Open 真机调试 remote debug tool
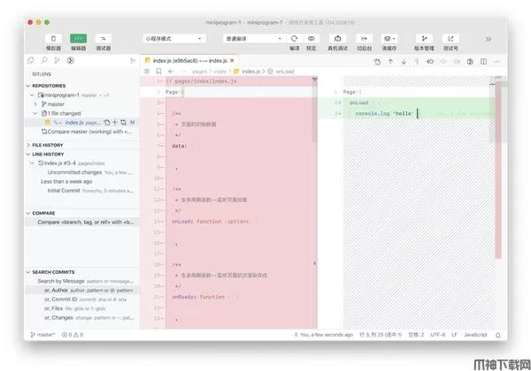Image resolution: width=531 pixels, height=371 pixels. click(338, 39)
